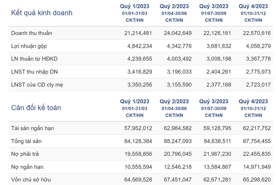Click the Cân đối kế toán section heading
This screenshot has height=185, width=276.
click(x=36, y=108)
